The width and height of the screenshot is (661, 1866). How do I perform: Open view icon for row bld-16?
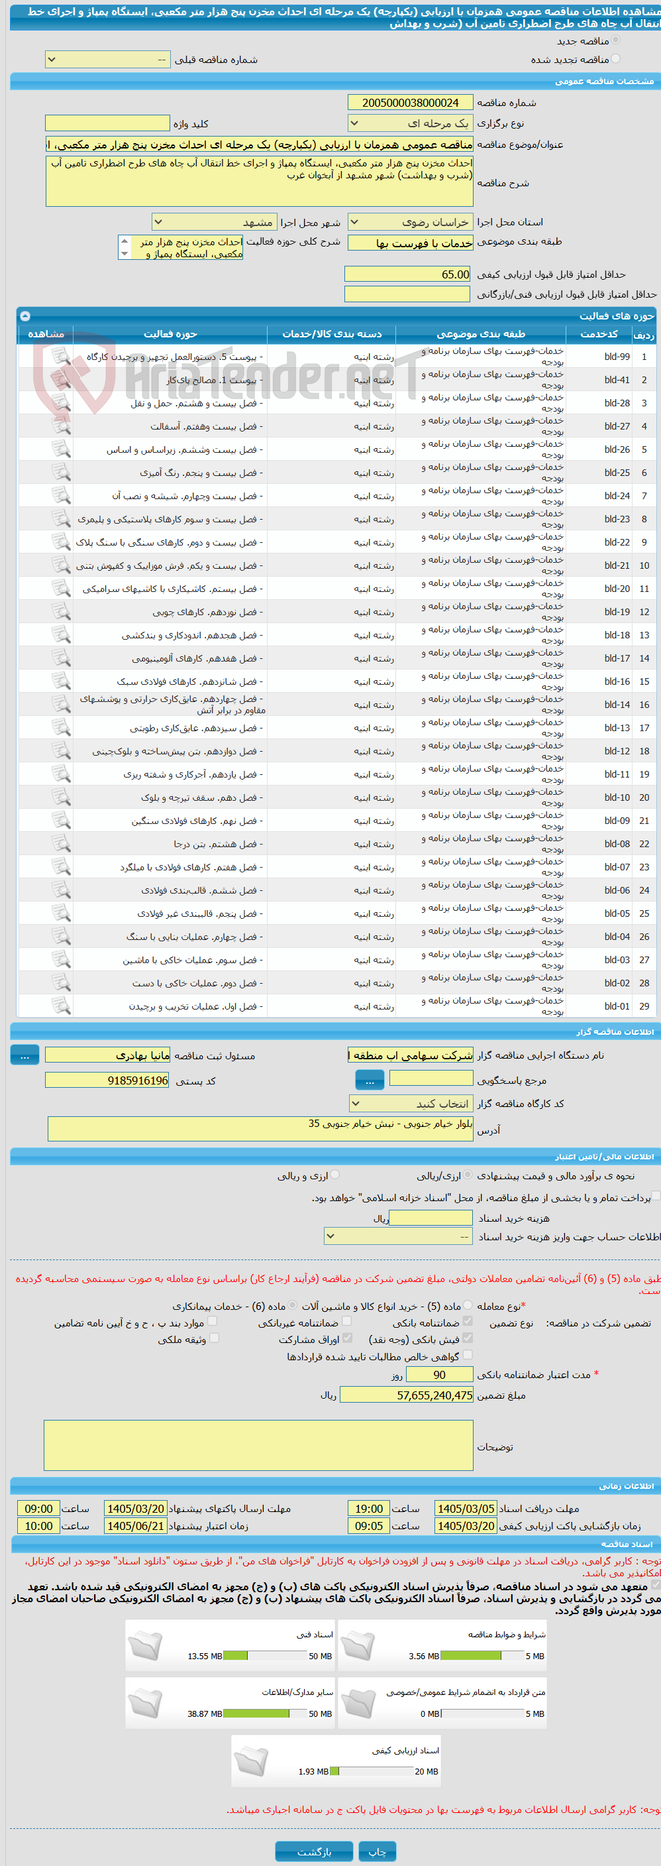(62, 681)
